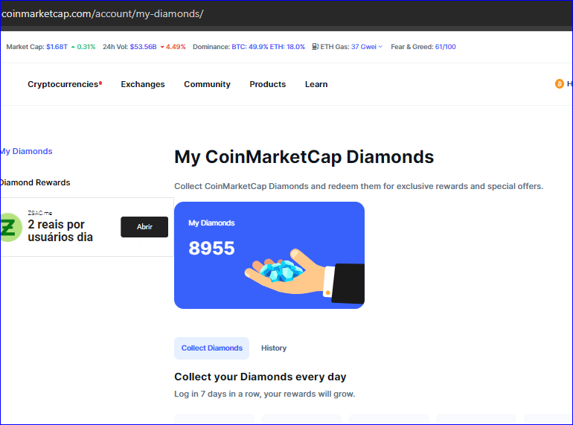This screenshot has height=425, width=573.
Task: Click the Market Cap $1.68T value
Action: (x=57, y=47)
